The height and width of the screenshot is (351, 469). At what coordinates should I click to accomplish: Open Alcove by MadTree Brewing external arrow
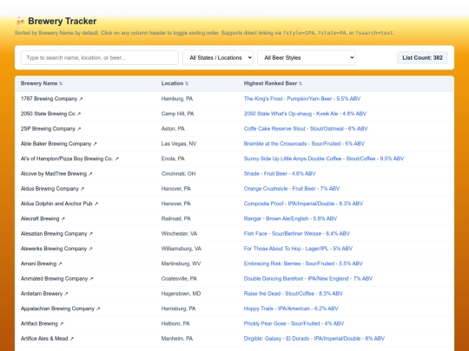tap(90, 173)
